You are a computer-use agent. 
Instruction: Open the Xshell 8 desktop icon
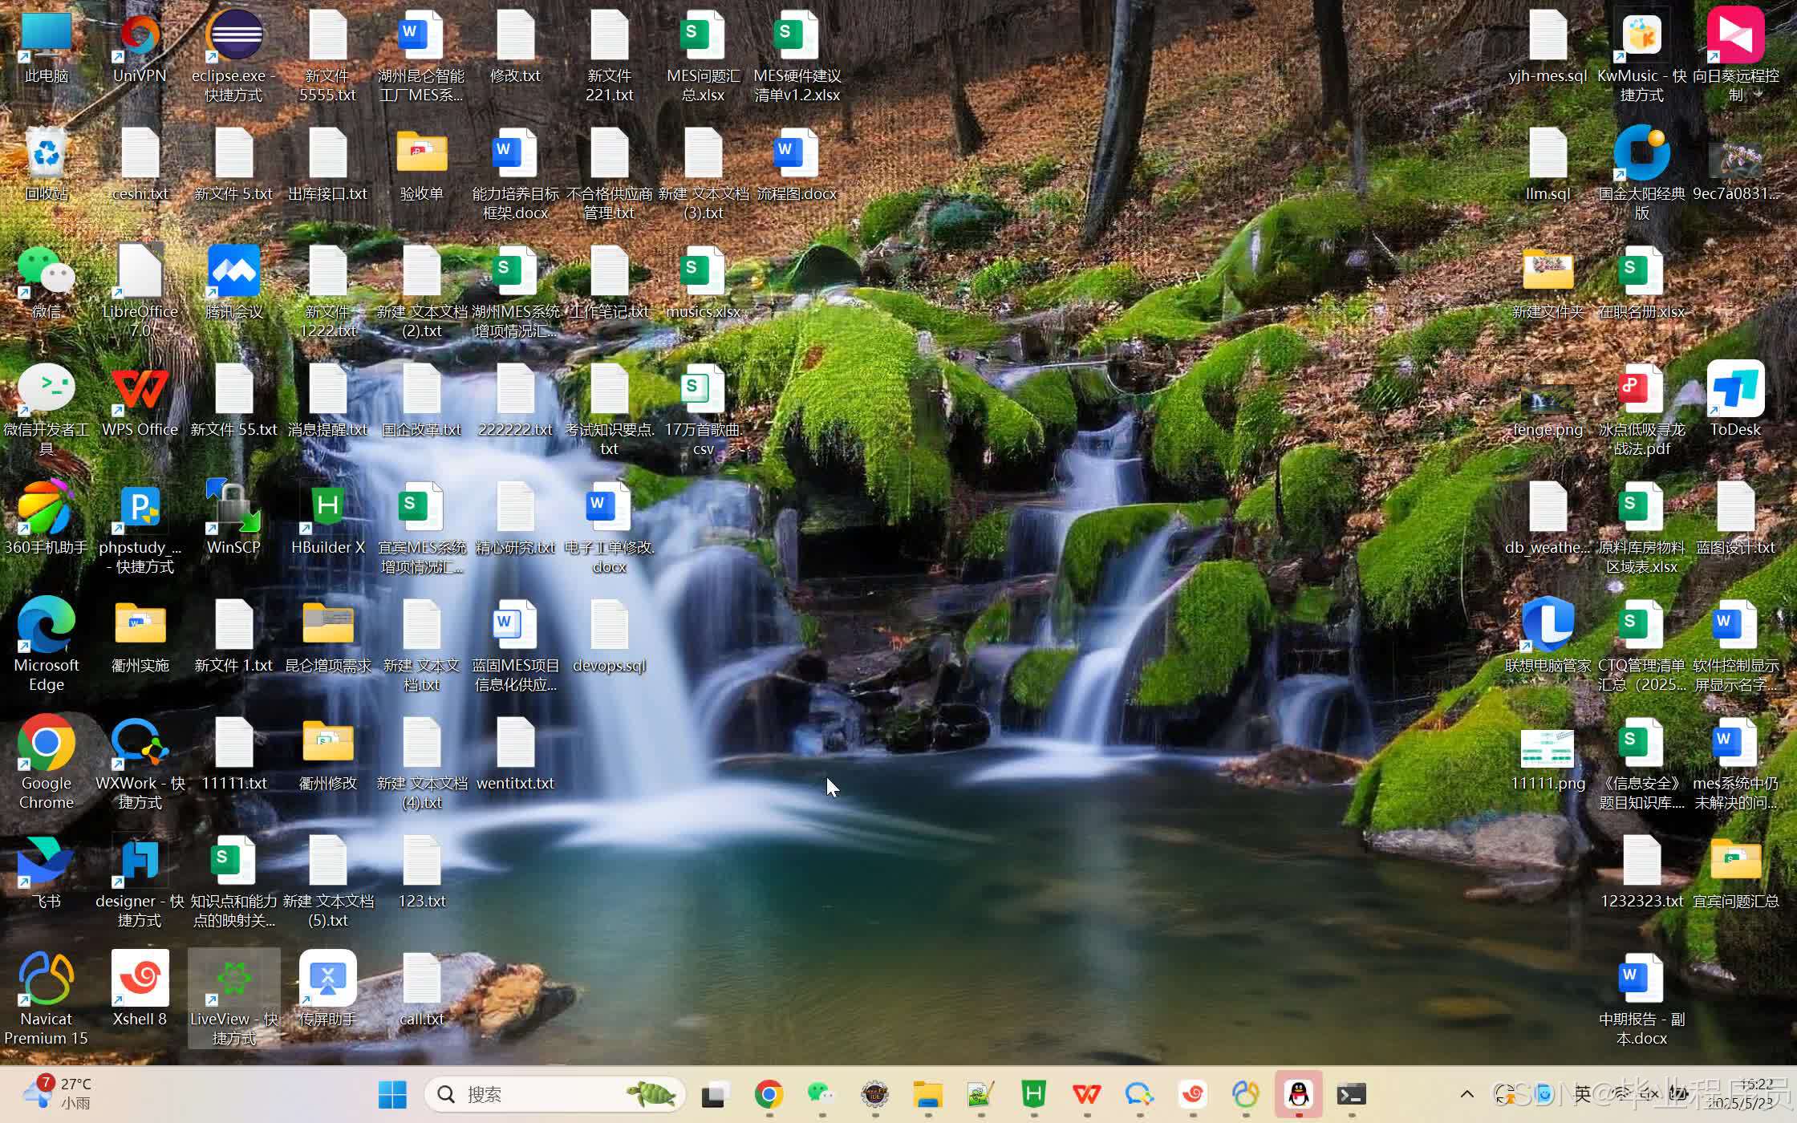(x=140, y=979)
